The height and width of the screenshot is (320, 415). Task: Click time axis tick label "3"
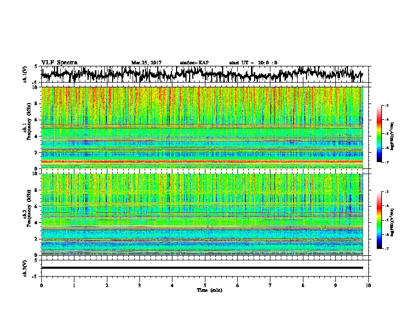point(139,285)
